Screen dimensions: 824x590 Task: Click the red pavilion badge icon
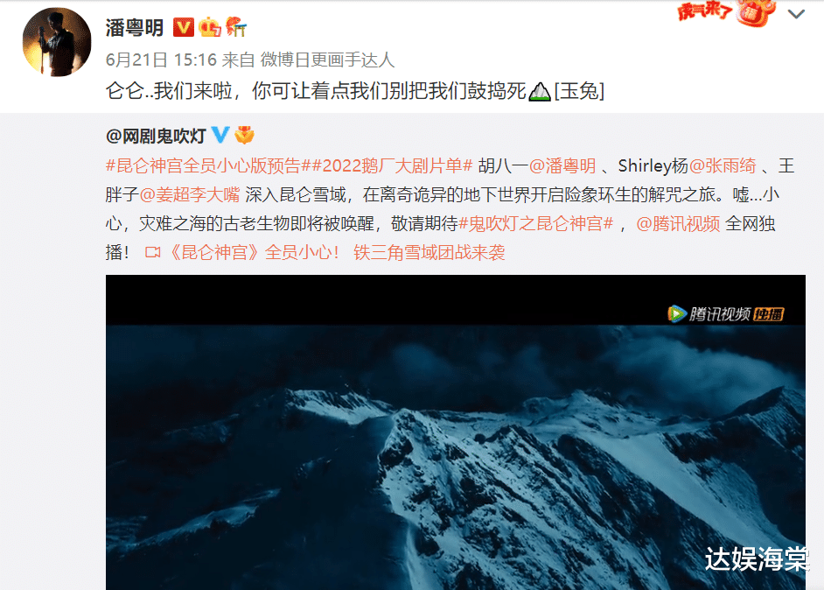[x=236, y=27]
